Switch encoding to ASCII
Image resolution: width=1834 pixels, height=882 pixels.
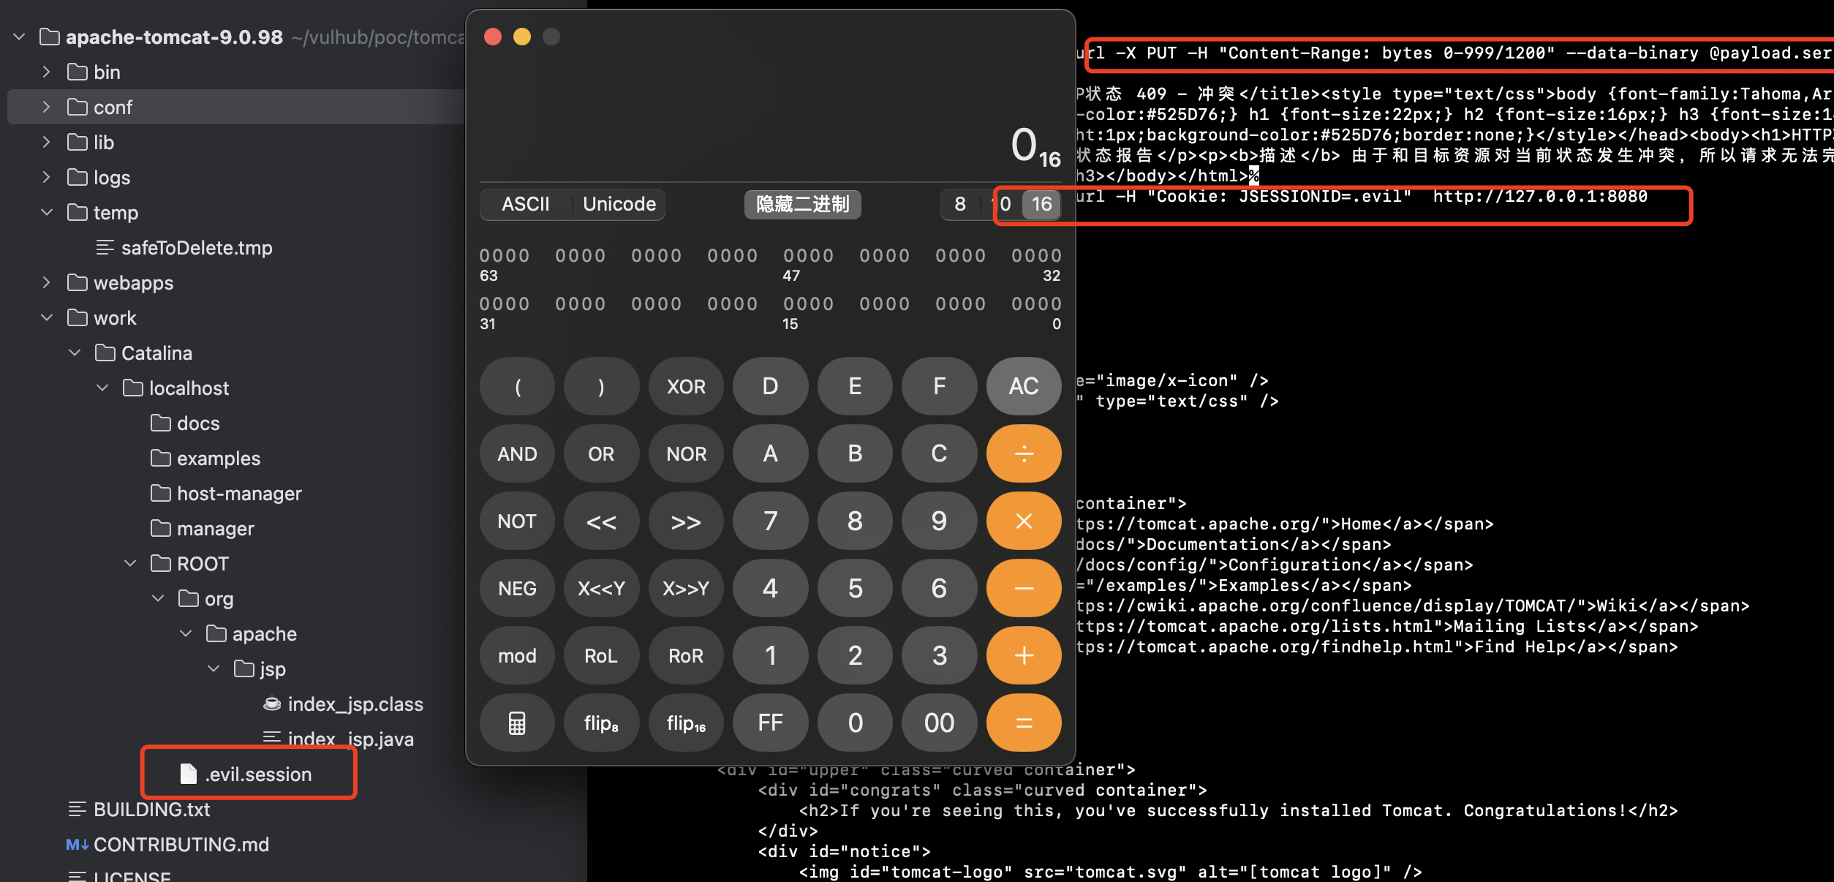pyautogui.click(x=525, y=204)
